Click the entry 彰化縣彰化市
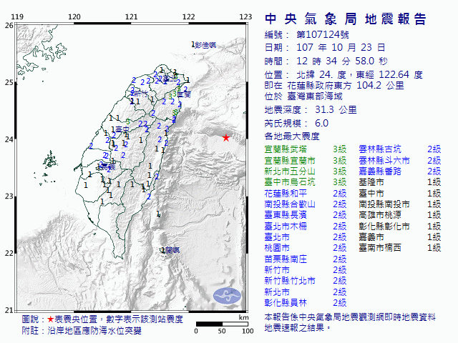The height and width of the screenshot is (343, 458). (384, 227)
